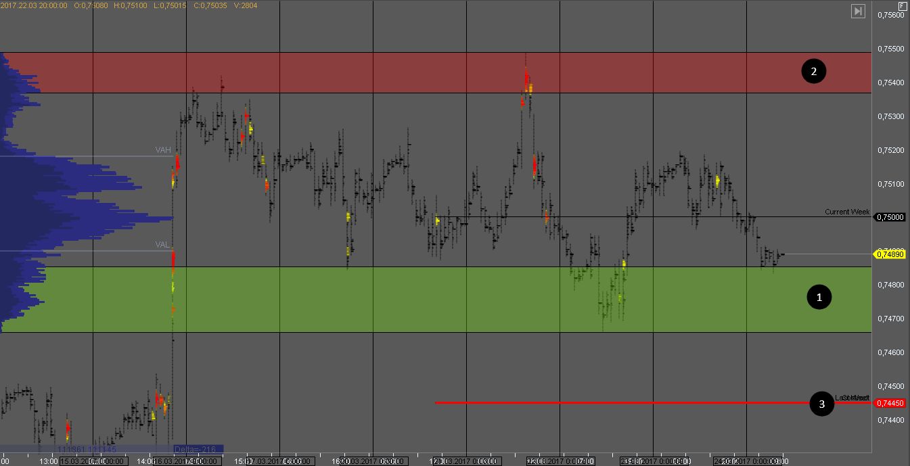Click the OHLC info bar at top left
The height and width of the screenshot is (466, 910).
point(129,5)
